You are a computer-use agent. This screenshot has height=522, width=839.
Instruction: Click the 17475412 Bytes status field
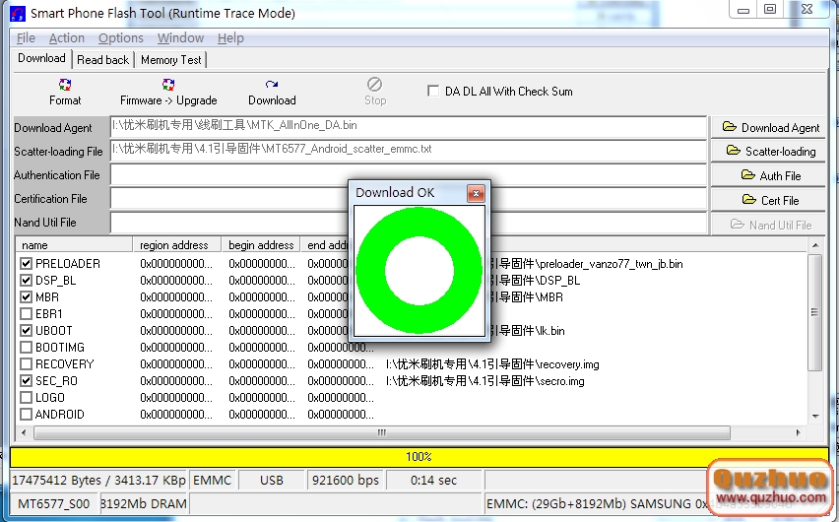(98, 481)
